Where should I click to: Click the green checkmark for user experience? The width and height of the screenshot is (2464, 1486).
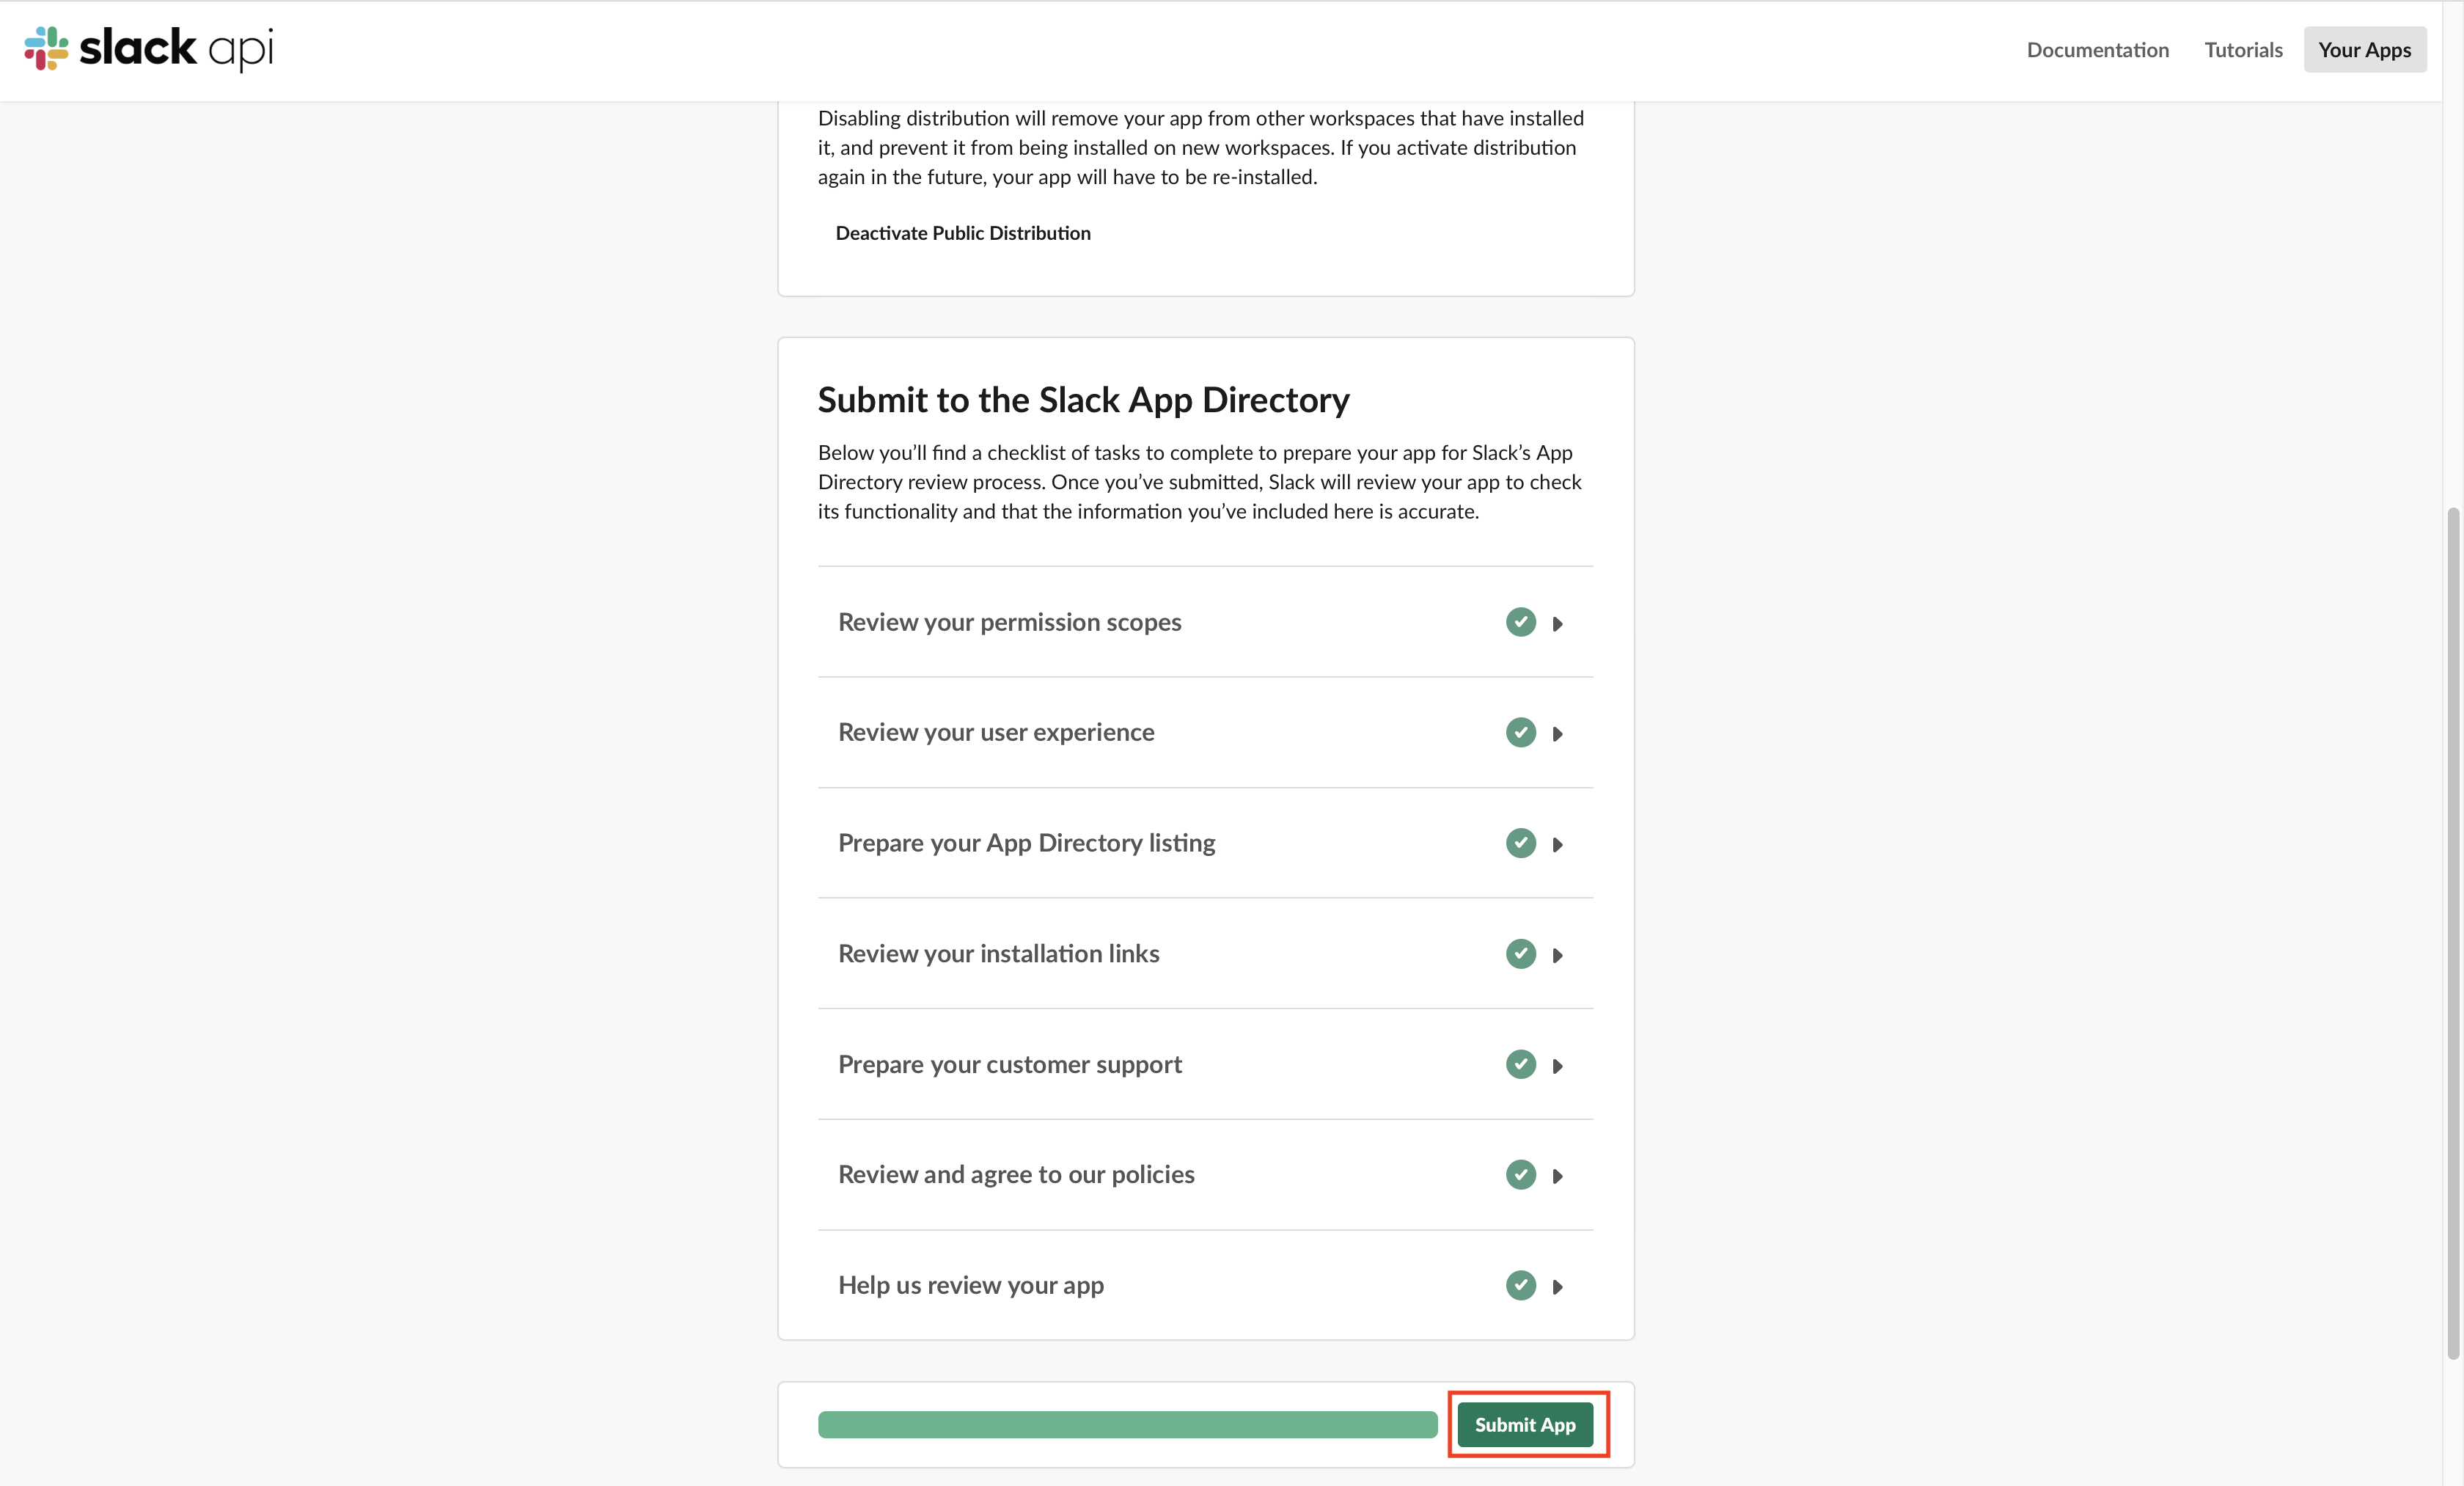1520,732
